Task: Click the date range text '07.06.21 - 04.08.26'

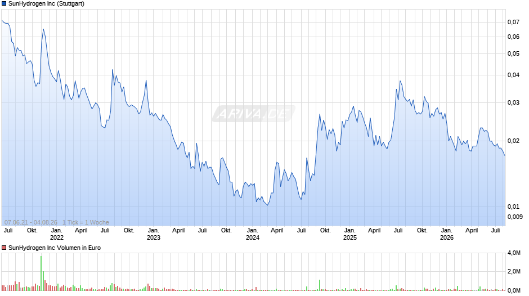Action: point(31,222)
